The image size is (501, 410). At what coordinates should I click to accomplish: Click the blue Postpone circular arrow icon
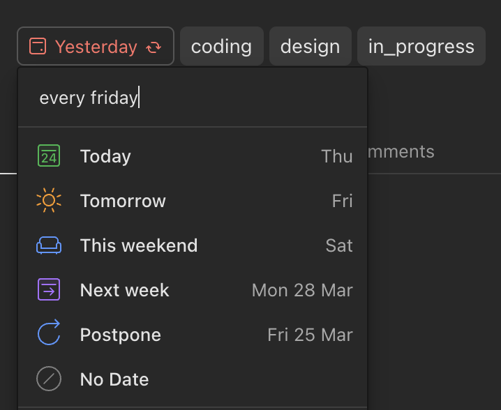49,333
